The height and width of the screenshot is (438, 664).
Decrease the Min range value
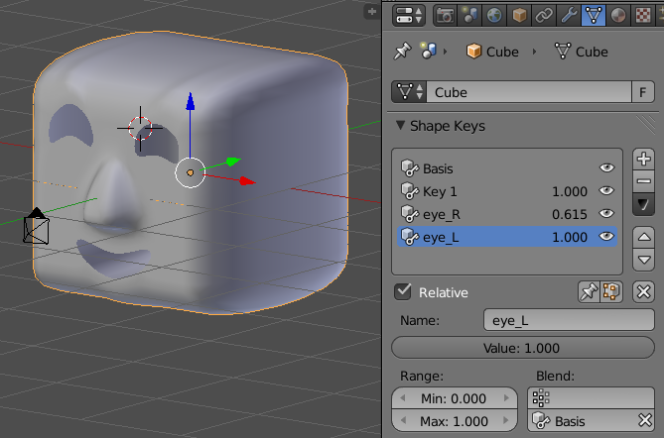[x=403, y=397]
